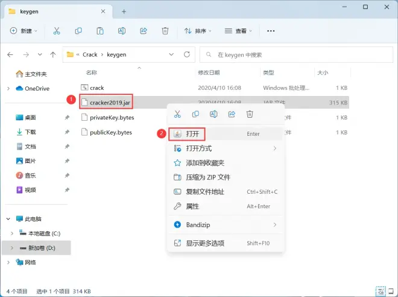Click the Delete icon in the context menu
The height and width of the screenshot is (297, 398).
pos(250,114)
